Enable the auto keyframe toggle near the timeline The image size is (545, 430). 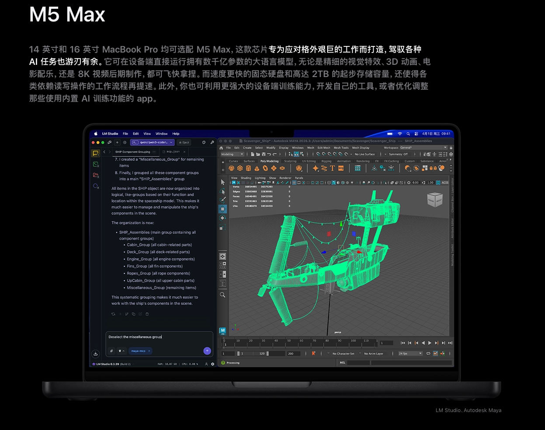coord(313,353)
